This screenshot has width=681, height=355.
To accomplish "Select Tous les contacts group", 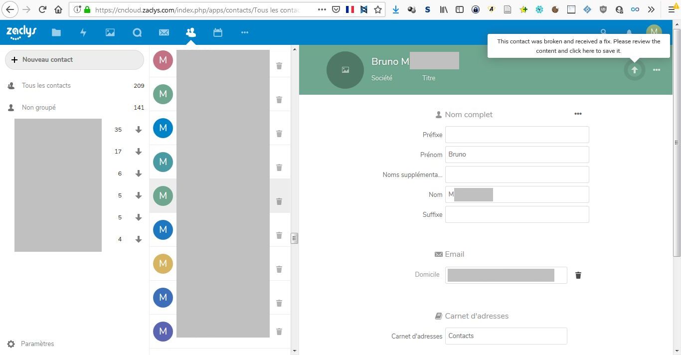I will [46, 85].
